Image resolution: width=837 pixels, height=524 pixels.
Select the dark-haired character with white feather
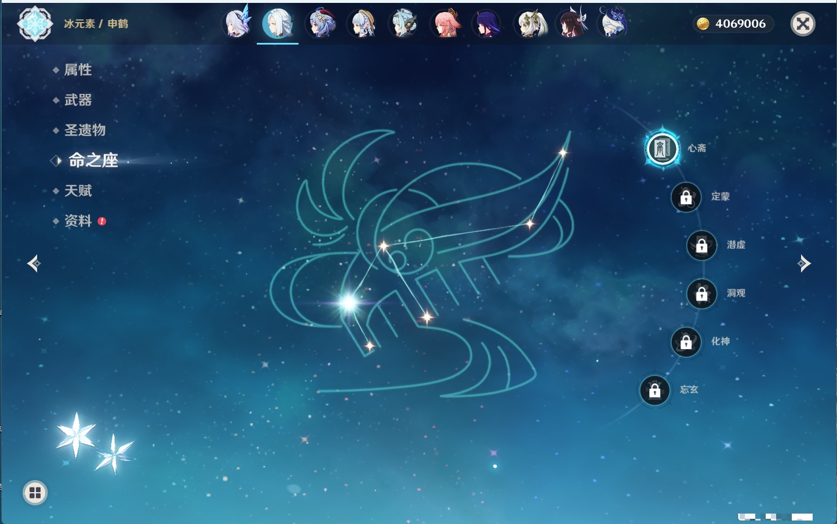click(x=572, y=23)
